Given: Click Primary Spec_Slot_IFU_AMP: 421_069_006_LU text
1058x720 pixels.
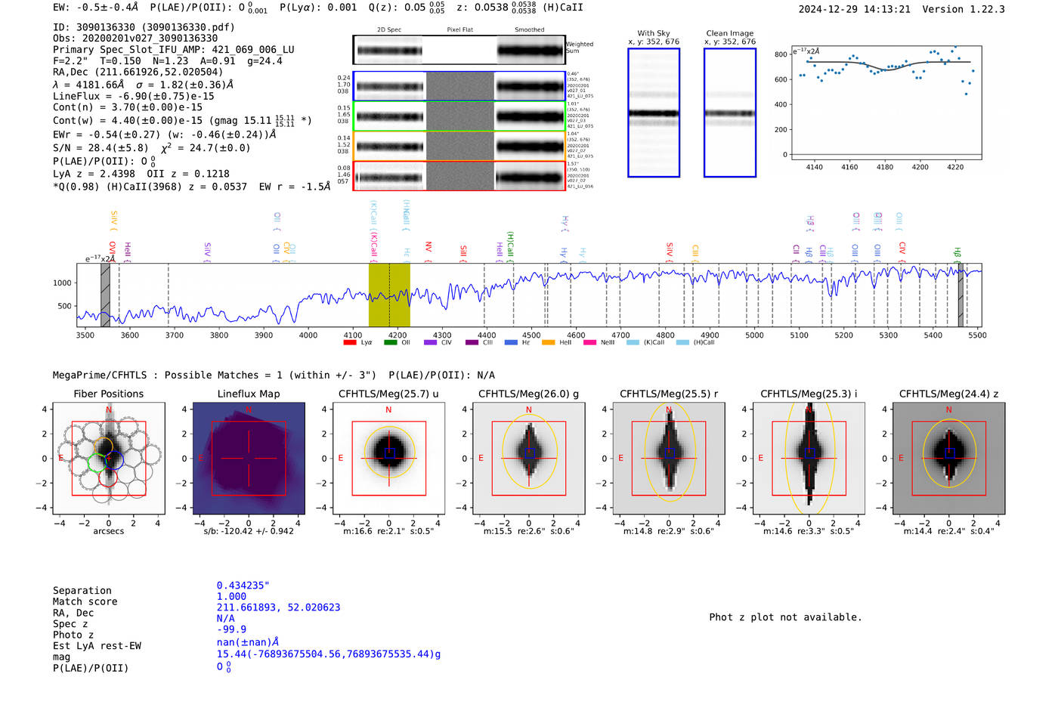Looking at the screenshot, I should pos(174,49).
